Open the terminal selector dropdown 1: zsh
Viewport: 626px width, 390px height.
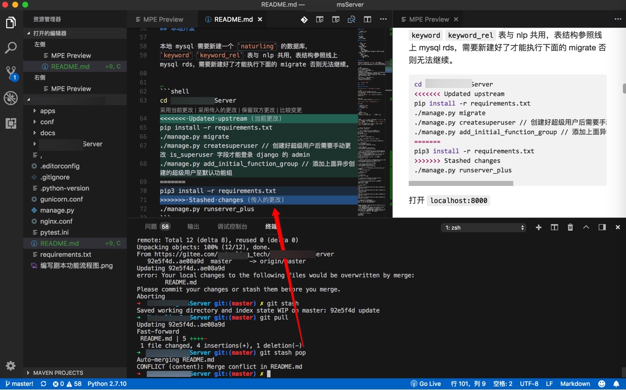click(484, 228)
